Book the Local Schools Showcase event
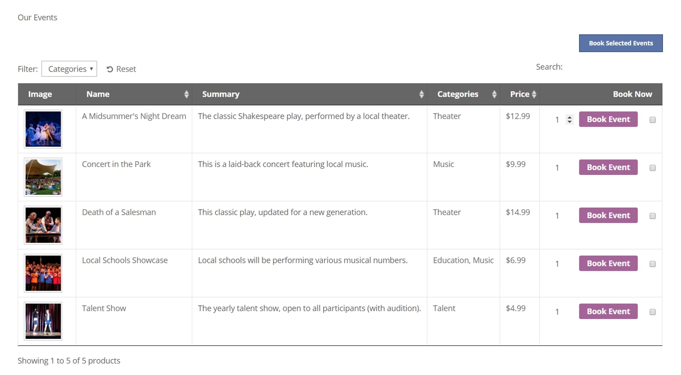681x375 pixels. [x=608, y=263]
